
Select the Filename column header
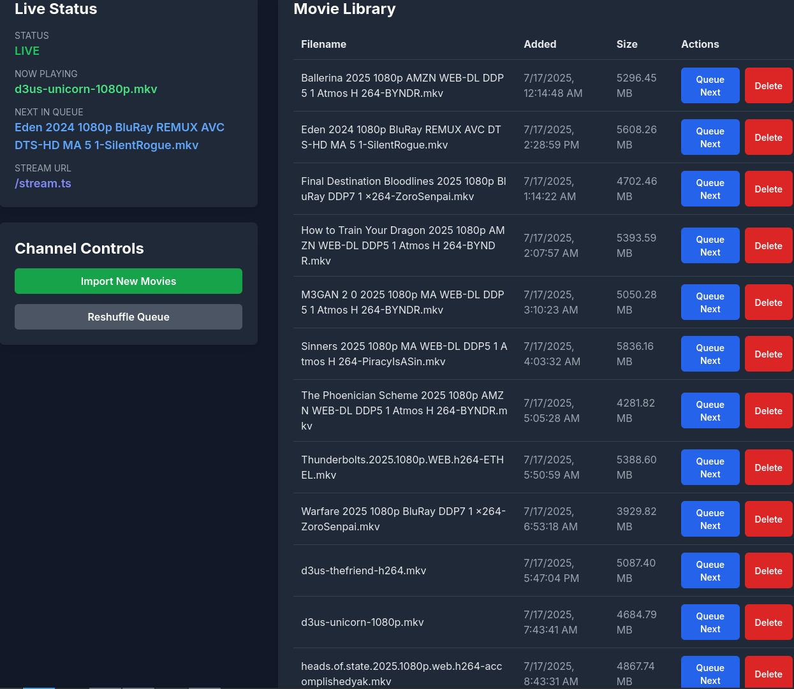[323, 44]
